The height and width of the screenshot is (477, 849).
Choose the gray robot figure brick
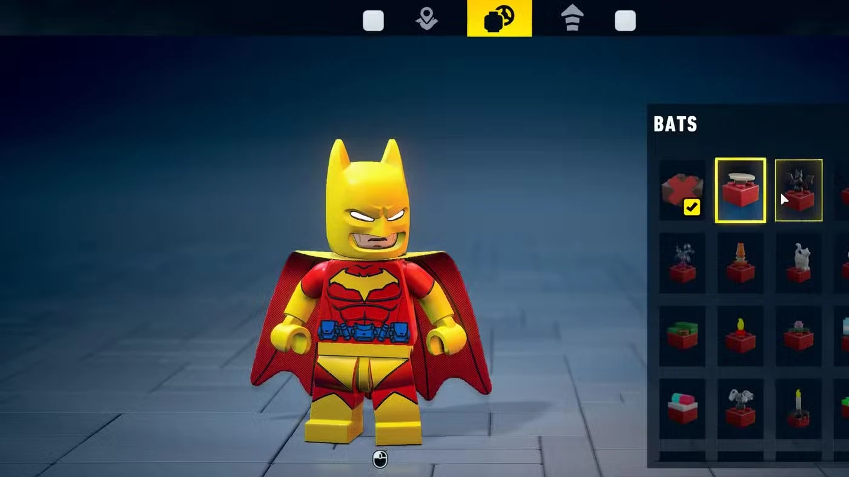click(x=741, y=409)
